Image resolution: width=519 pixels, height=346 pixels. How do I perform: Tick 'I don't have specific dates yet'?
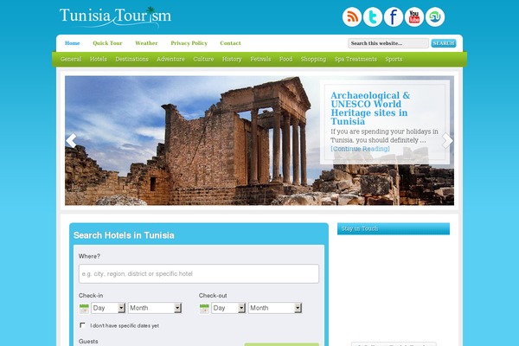click(x=82, y=325)
